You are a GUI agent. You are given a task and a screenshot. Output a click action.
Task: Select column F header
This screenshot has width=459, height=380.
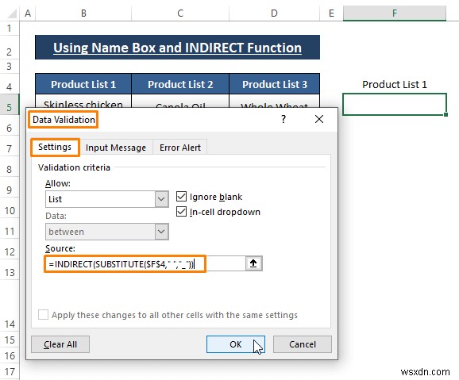click(x=395, y=13)
